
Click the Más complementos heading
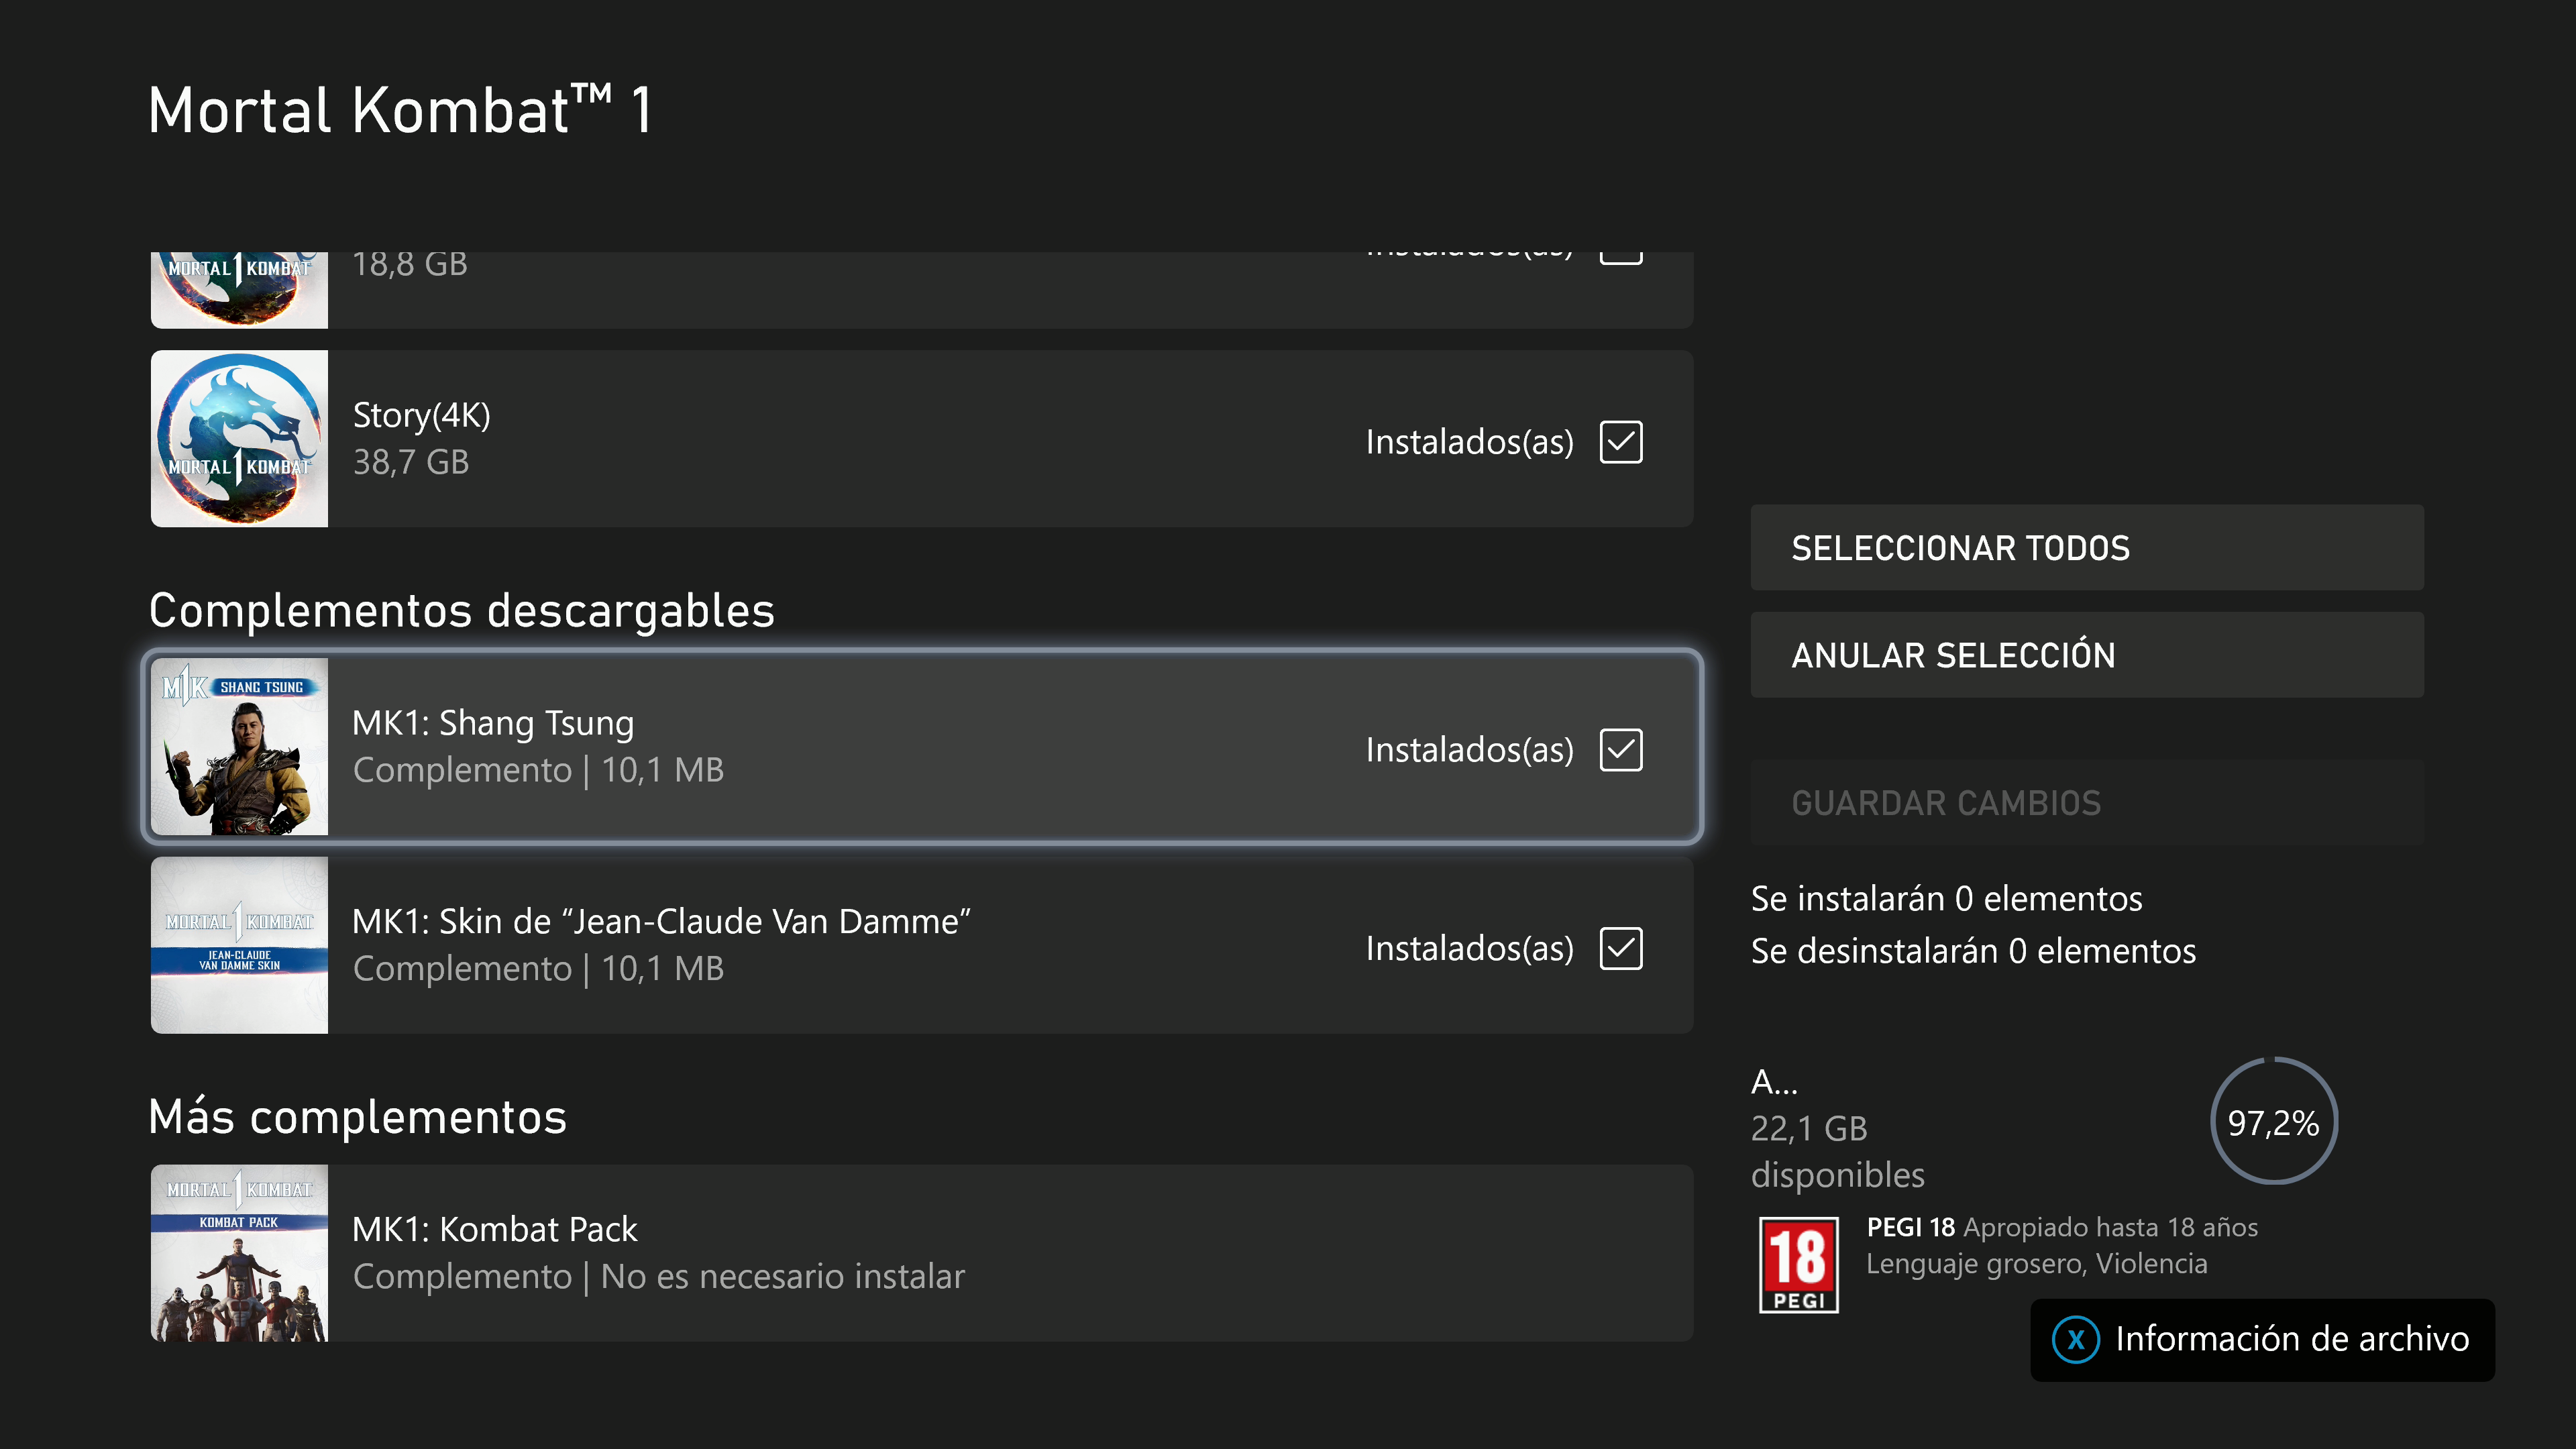tap(357, 1117)
